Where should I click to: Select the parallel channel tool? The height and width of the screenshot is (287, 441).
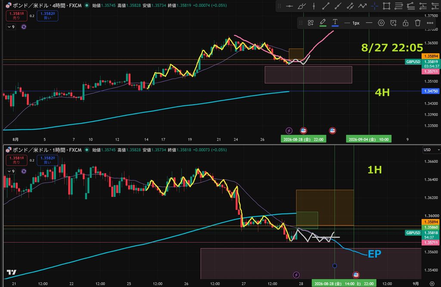point(350,6)
